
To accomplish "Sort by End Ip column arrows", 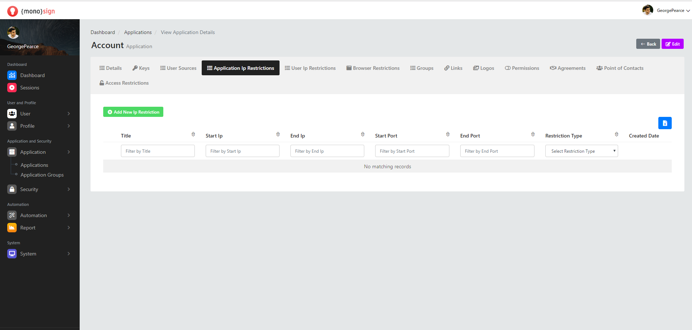I will pos(363,134).
